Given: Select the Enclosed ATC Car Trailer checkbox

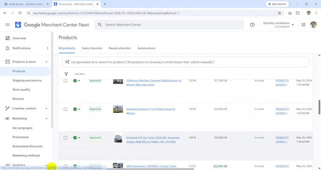Looking at the screenshot, I should [x=65, y=138].
